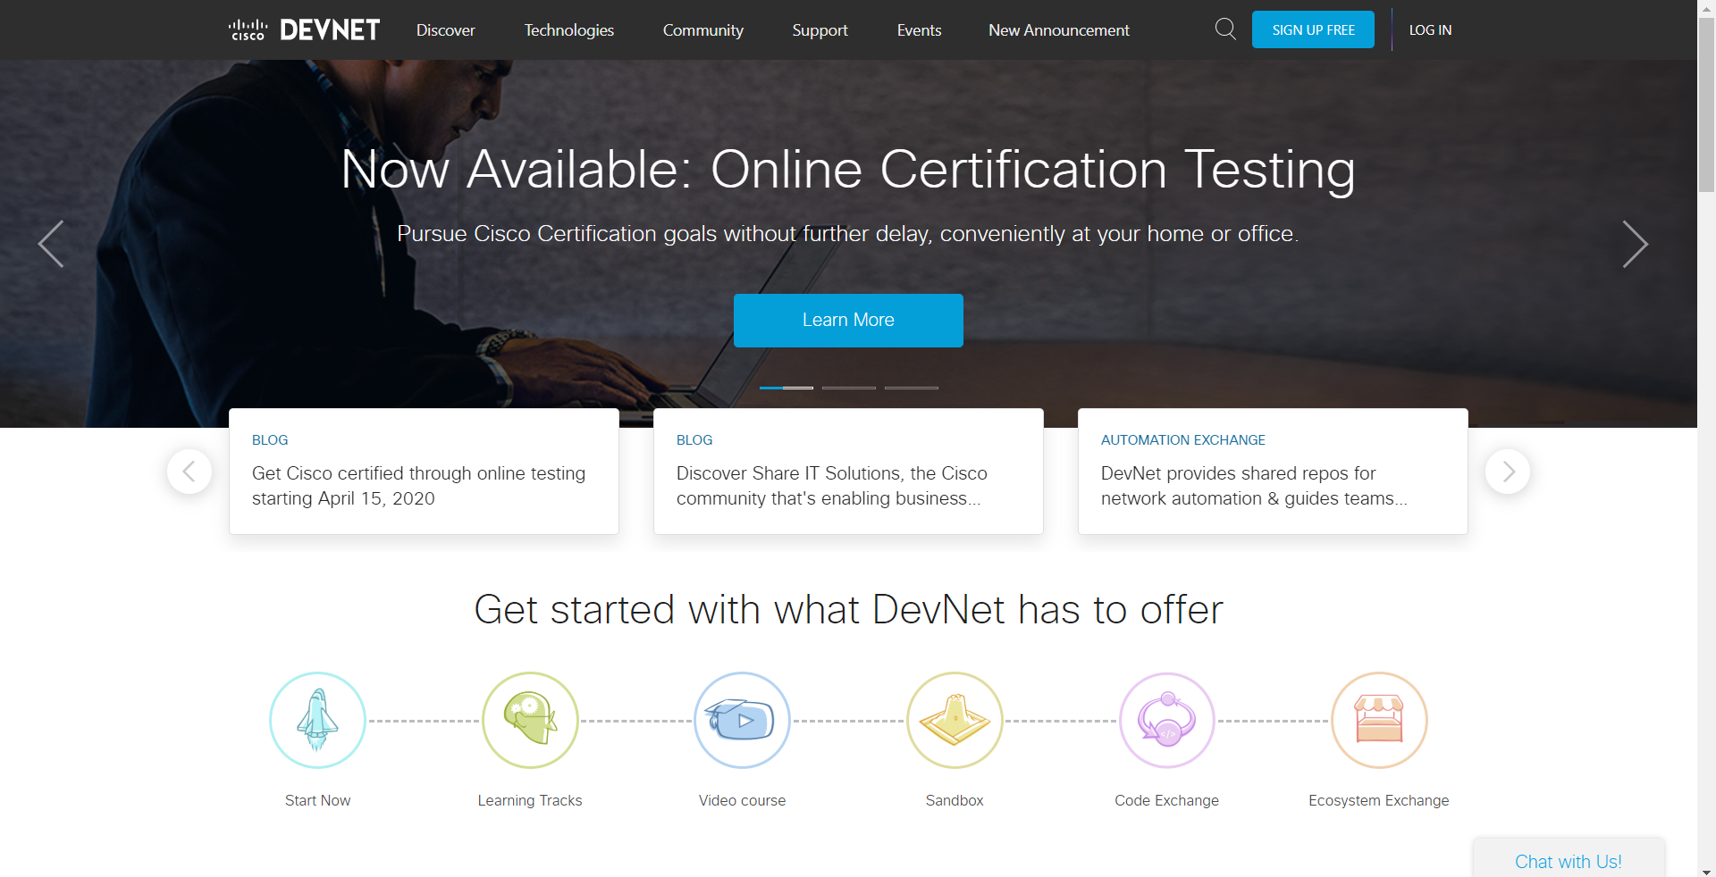Viewport: 1716px width, 877px height.
Task: Go back using the hero left arrow
Action: (51, 243)
